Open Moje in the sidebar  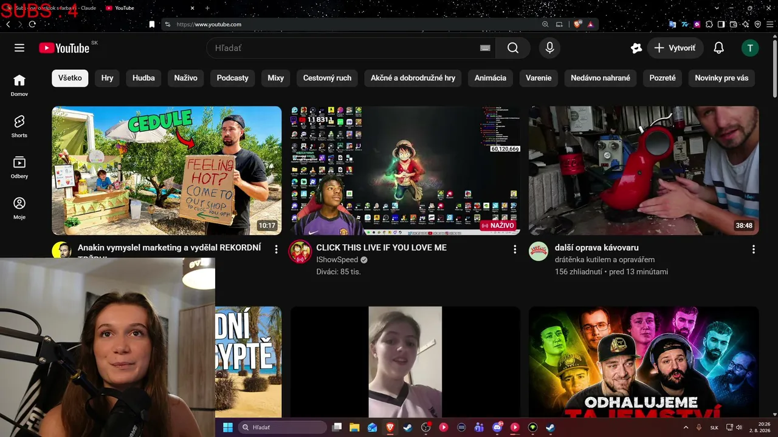tap(19, 208)
